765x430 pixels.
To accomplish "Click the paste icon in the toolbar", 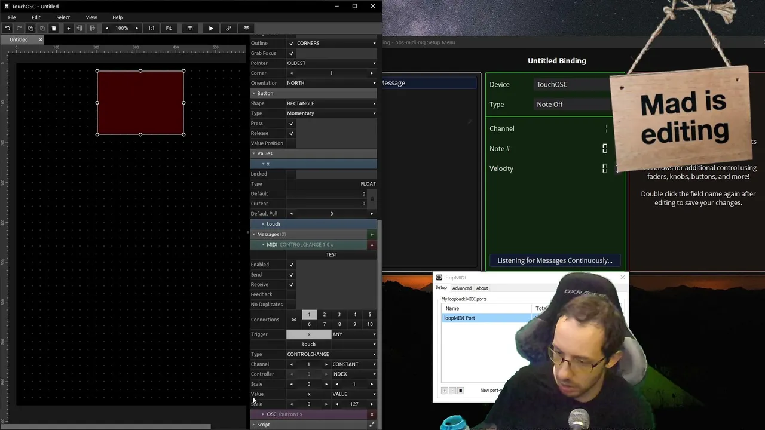I will coord(42,28).
